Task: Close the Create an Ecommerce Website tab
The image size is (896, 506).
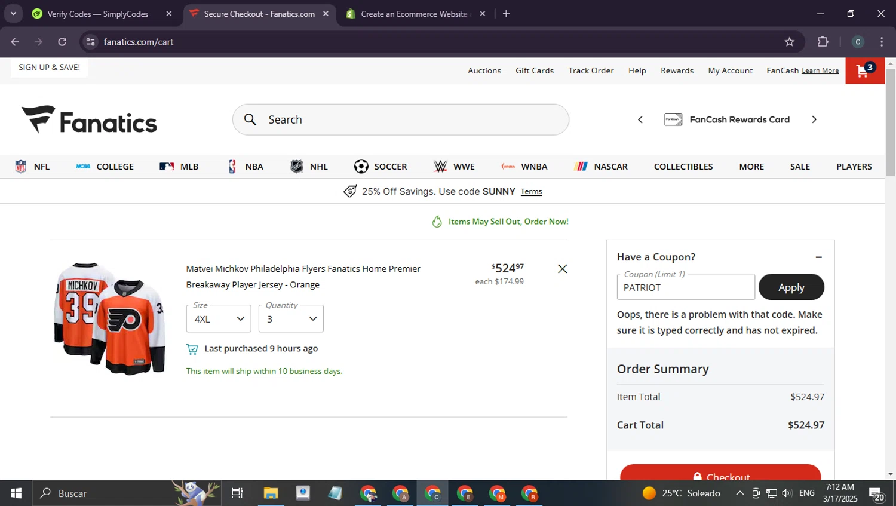Action: click(x=483, y=14)
